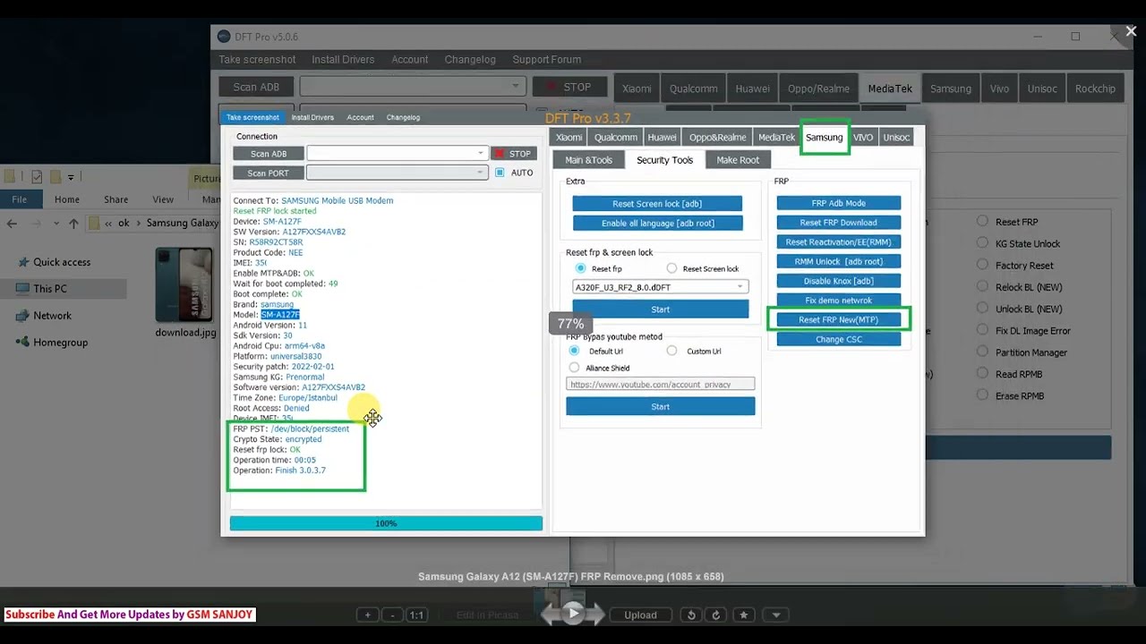The width and height of the screenshot is (1146, 644).
Task: Switch to Explorer's View ribbon tab
Action: (x=163, y=199)
